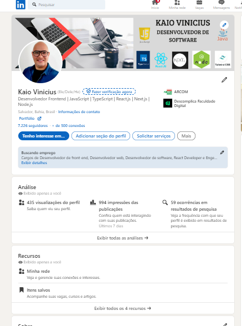Click the Recursos section heading
Image resolution: width=242 pixels, height=326 pixels.
point(29,256)
